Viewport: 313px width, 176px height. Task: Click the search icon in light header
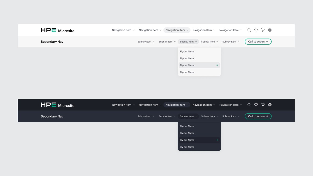coord(249,30)
